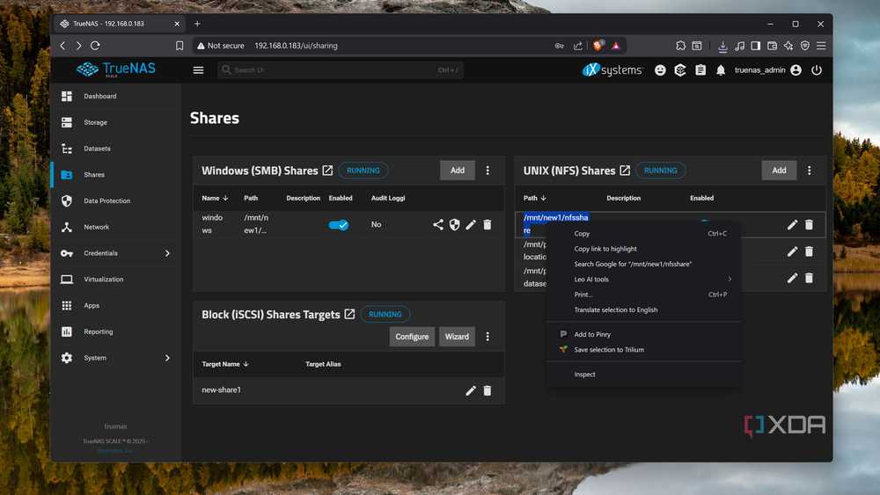Open iSCSI Shares three-dot menu
The image size is (880, 495).
(488, 337)
